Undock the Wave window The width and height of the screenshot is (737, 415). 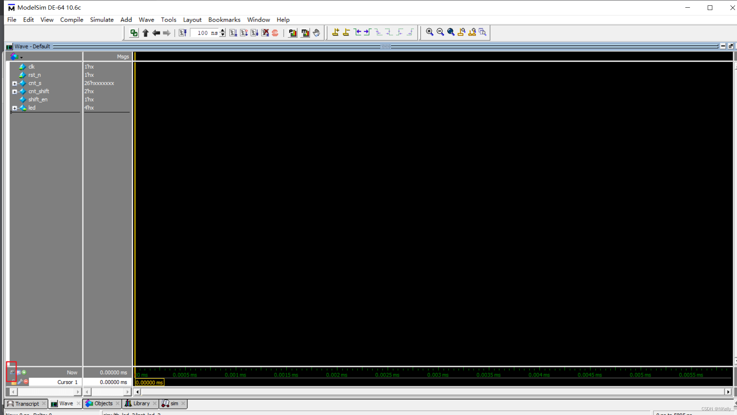pyautogui.click(x=730, y=46)
